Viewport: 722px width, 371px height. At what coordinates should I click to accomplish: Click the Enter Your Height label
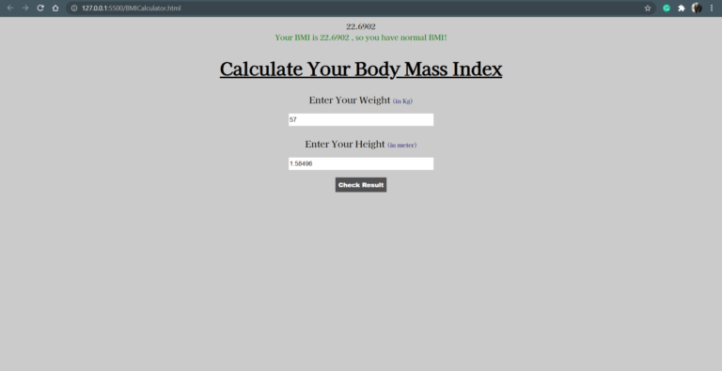pyautogui.click(x=345, y=144)
